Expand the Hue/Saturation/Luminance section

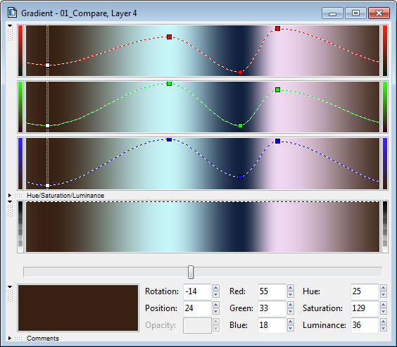pyautogui.click(x=10, y=196)
